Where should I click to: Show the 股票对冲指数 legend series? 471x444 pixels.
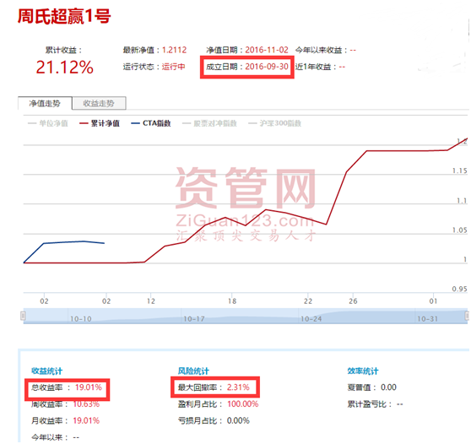click(x=209, y=123)
